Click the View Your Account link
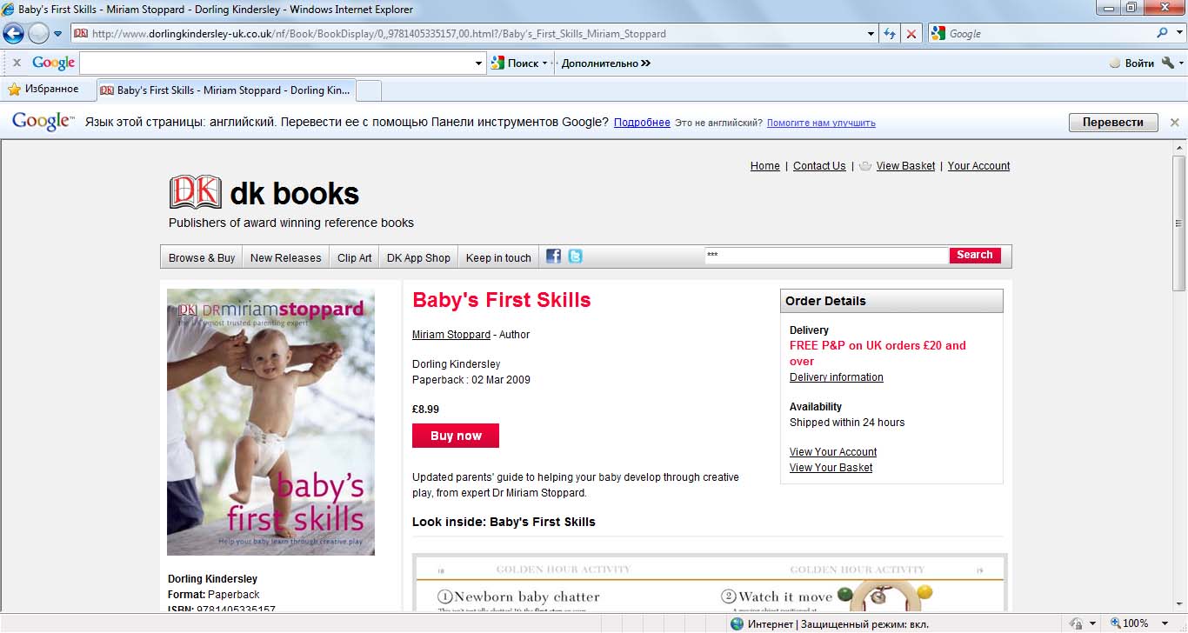The image size is (1188, 633). [x=833, y=452]
